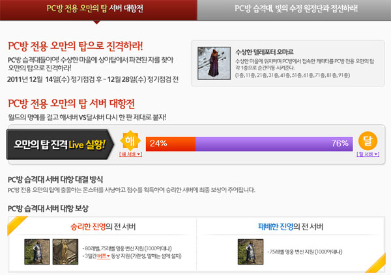
Task: Expand the 달 서버 dropdown
Action: 368,155
